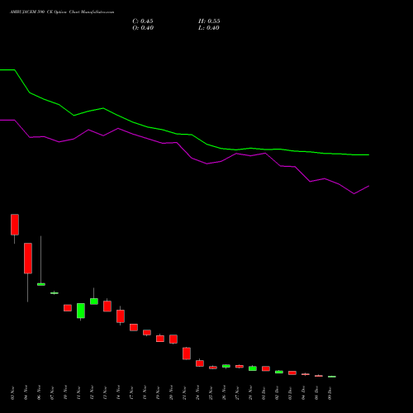Click the 09 Dec green candlestick

(332, 377)
